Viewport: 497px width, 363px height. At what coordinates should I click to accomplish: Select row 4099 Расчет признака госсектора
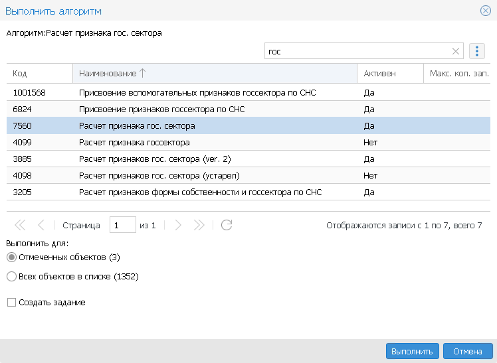coord(248,143)
